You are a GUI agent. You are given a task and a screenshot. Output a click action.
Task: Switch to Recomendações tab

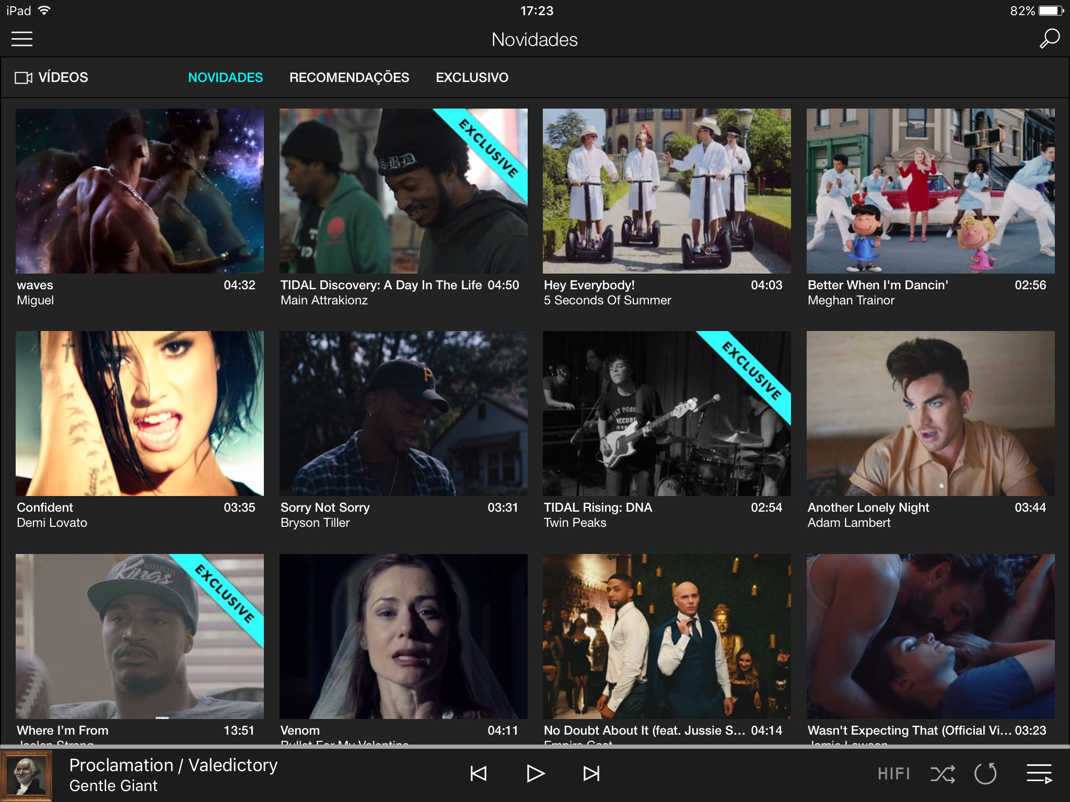click(x=350, y=77)
